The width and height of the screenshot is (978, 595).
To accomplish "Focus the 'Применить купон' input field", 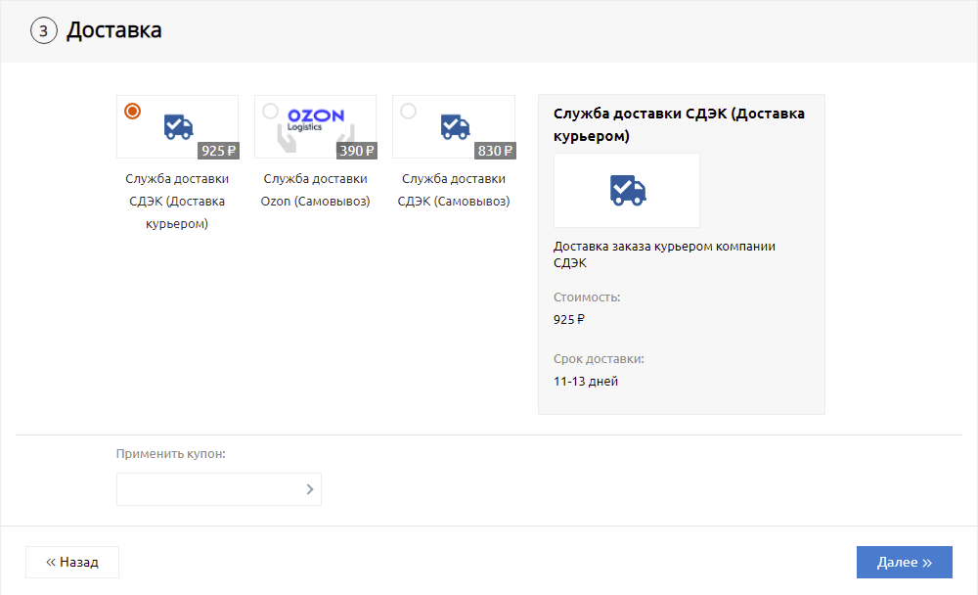I will 208,489.
